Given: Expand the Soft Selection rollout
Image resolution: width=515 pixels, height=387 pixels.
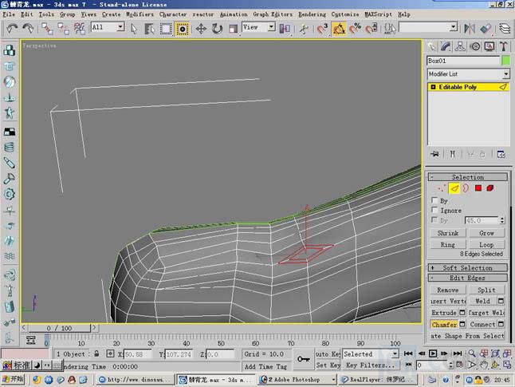Looking at the screenshot, I should tap(468, 267).
